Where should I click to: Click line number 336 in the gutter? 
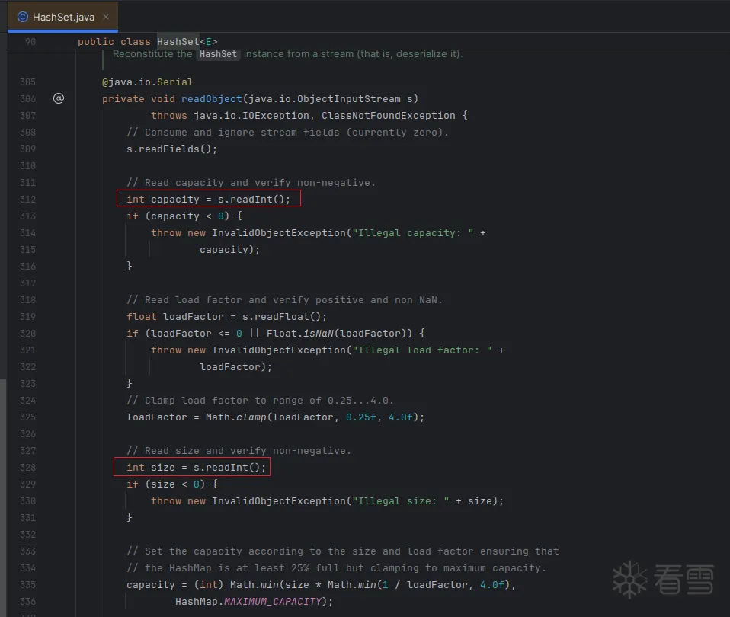pos(27,601)
